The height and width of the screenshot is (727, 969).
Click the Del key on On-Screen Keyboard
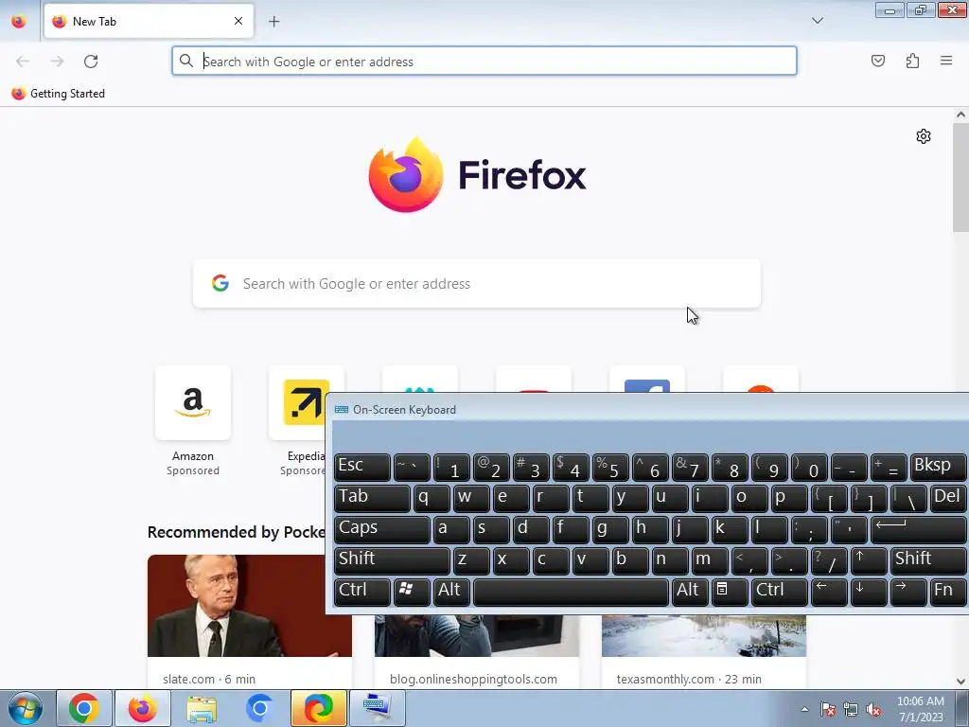pos(948,498)
